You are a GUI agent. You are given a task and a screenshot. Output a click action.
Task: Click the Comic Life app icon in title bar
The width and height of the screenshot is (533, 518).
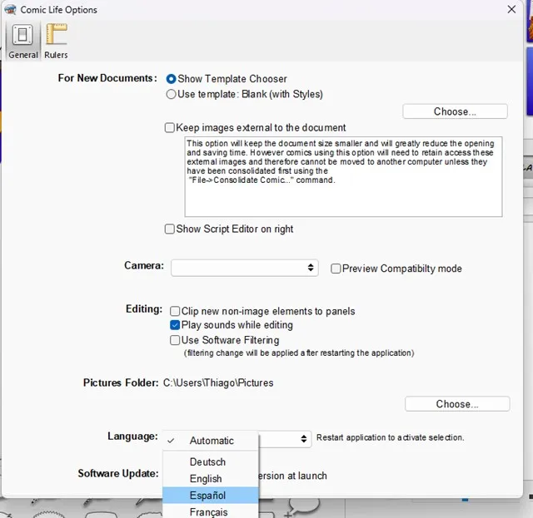pyautogui.click(x=10, y=10)
